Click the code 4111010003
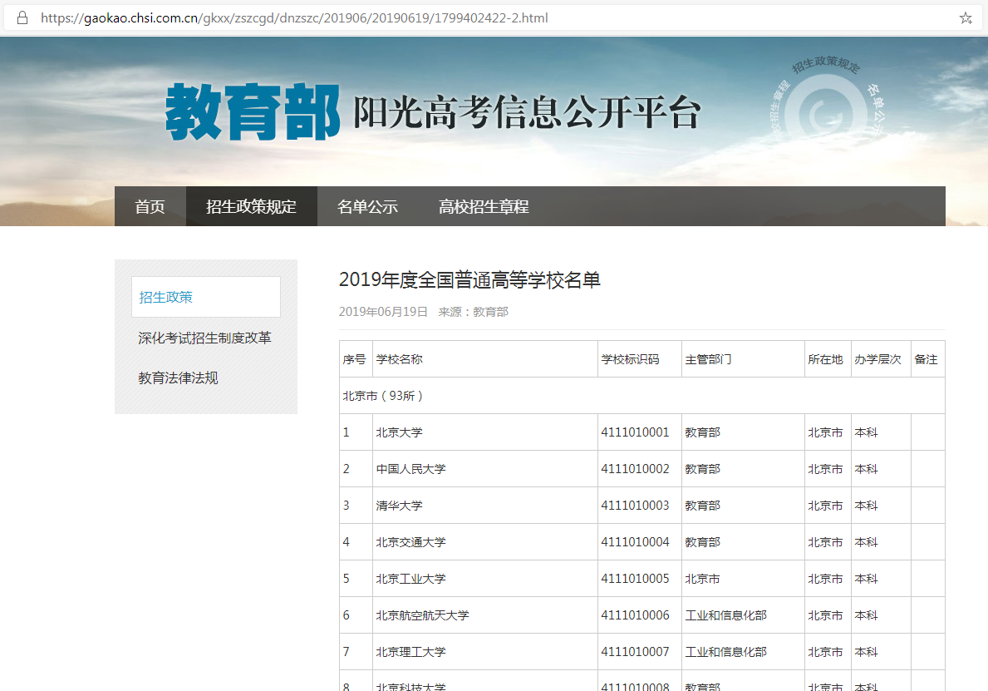Viewport: 988px width, 691px height. pos(635,506)
